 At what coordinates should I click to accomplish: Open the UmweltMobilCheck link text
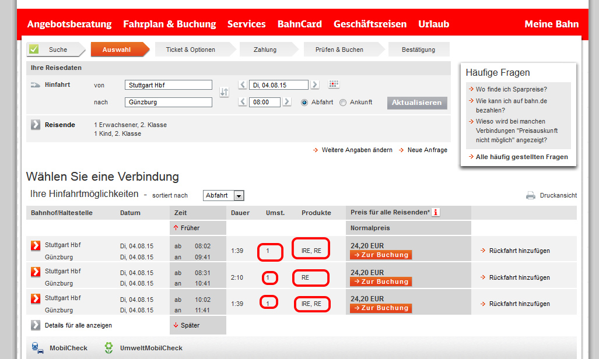point(151,348)
